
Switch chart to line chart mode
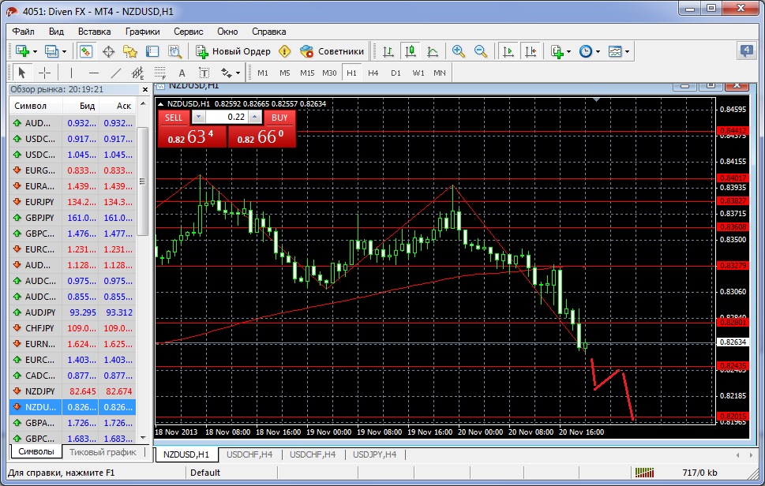coord(432,51)
